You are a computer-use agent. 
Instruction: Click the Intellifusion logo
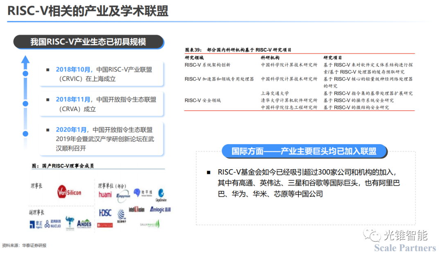click(x=136, y=210)
